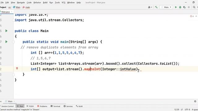Viewport: 198px width, 111px height.
Task: Click the arr array declaration line
Action: tap(57, 53)
